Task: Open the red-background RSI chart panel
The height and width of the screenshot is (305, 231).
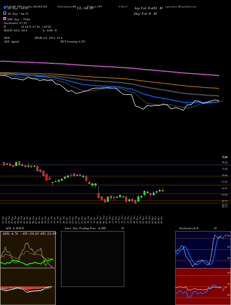Action: pyautogui.click(x=203, y=287)
